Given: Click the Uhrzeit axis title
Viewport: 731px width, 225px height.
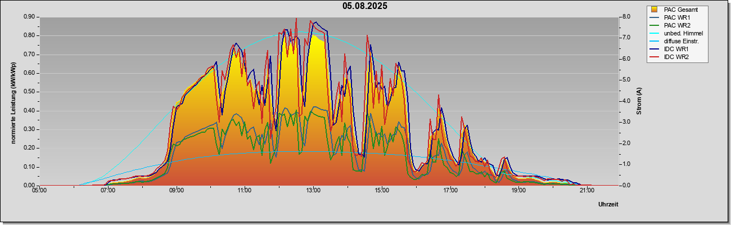Looking at the screenshot, I should [x=608, y=205].
